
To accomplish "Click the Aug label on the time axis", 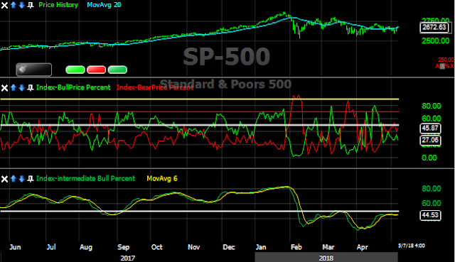I will coord(86,247).
